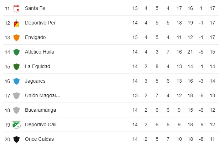Click the Deportivo Pereira crest icon
Image resolution: width=219 pixels, height=150 pixels.
click(x=16, y=23)
